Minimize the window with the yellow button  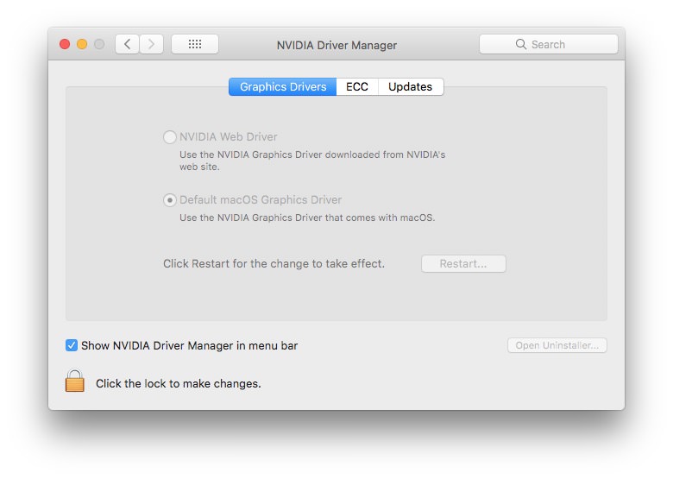click(82, 44)
